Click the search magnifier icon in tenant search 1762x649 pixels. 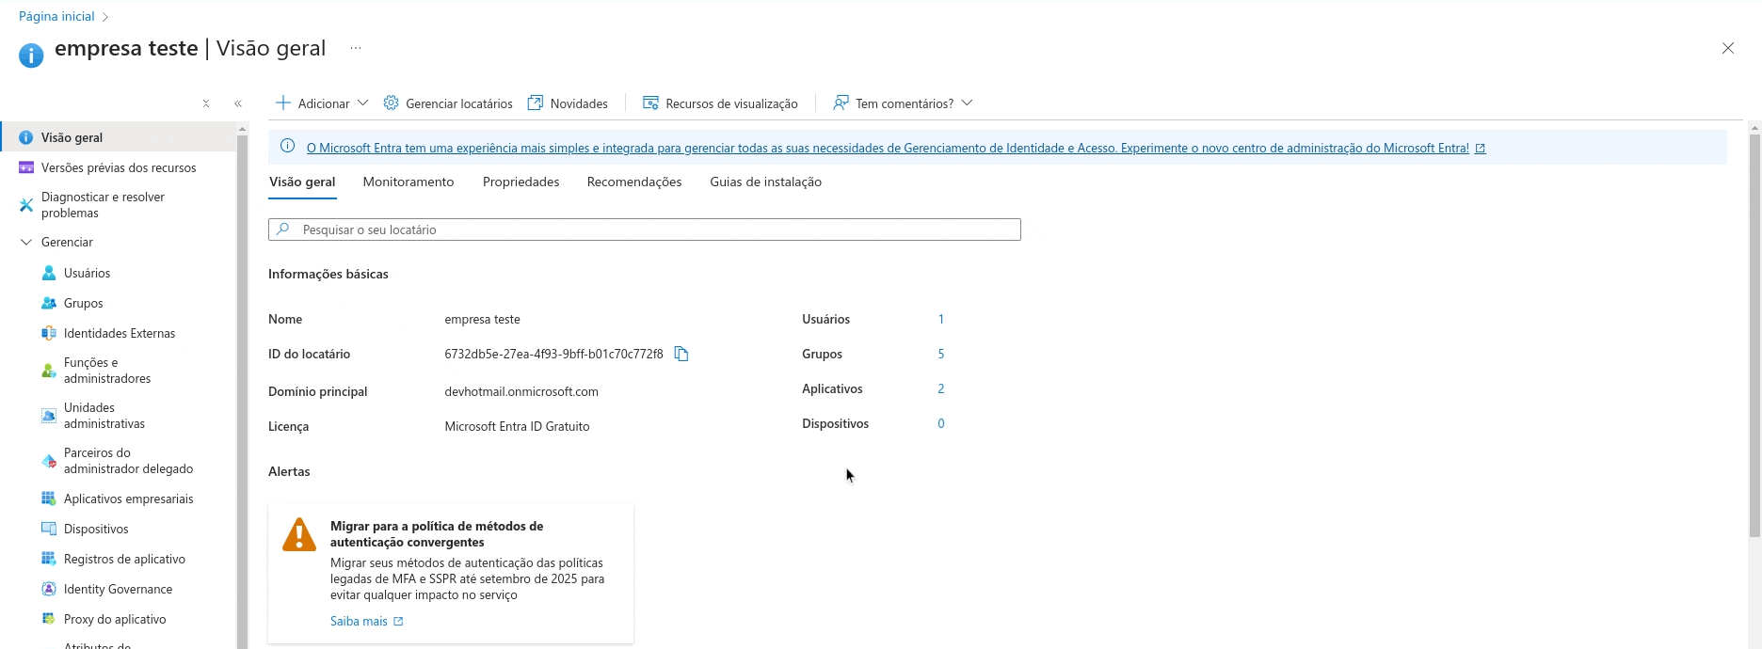(283, 230)
